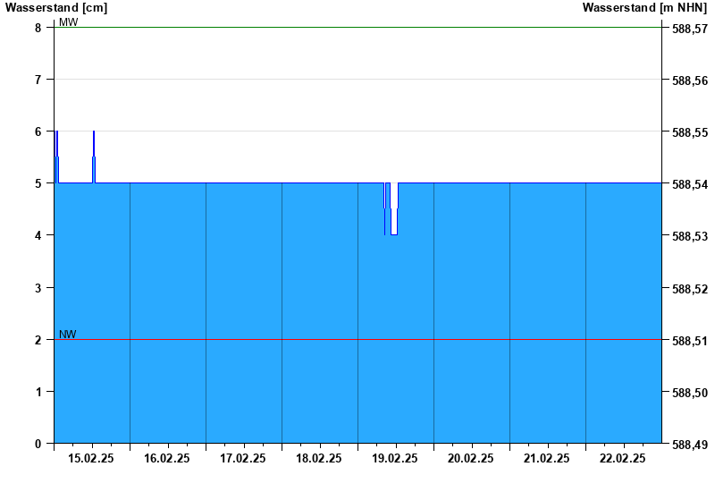Image resolution: width=715 pixels, height=492 pixels.
Task: Click the 20.02.25 date label
Action: (x=471, y=459)
